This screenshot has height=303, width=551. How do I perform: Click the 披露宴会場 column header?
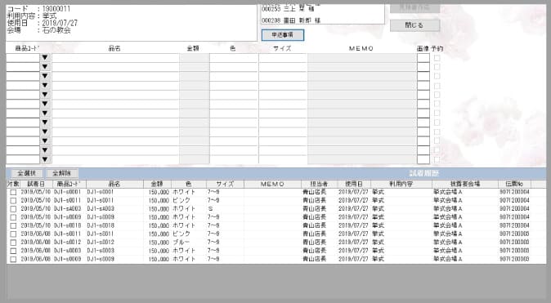(465, 184)
